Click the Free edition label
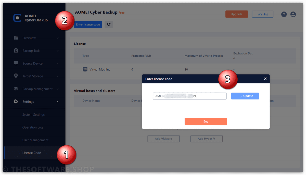The height and width of the screenshot is (175, 306). (x=122, y=13)
